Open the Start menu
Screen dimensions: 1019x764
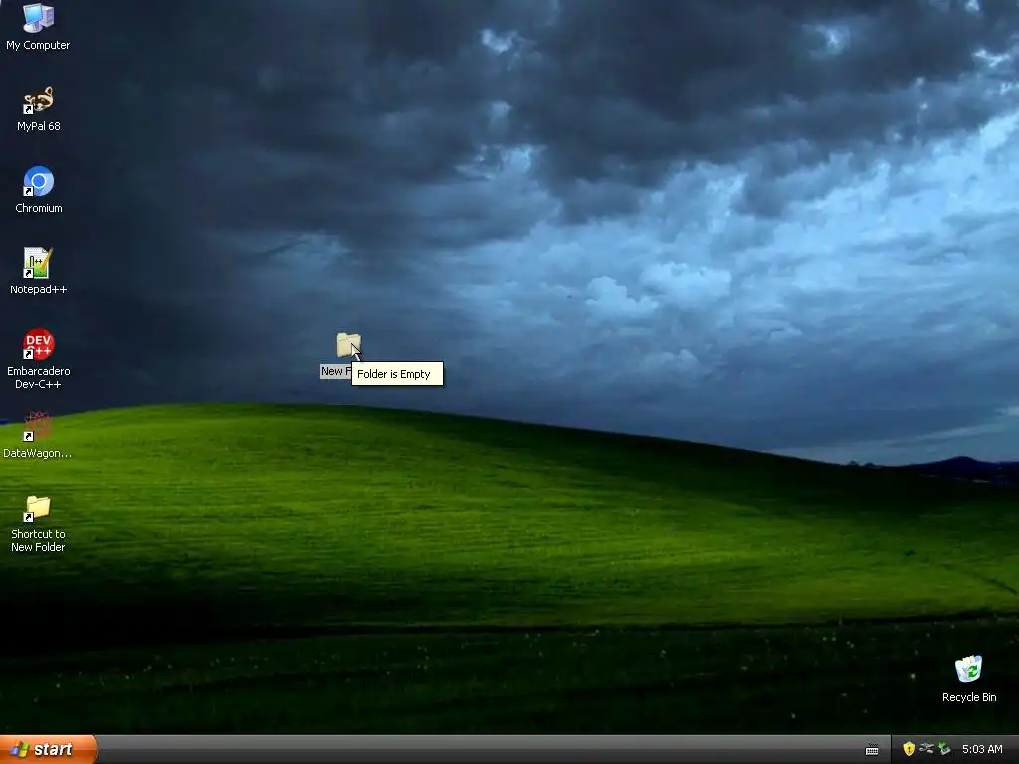coord(48,750)
